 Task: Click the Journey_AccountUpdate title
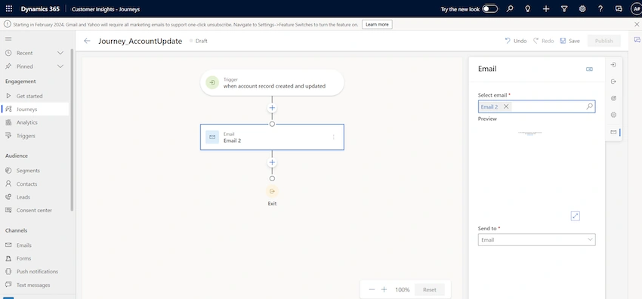[x=140, y=41]
